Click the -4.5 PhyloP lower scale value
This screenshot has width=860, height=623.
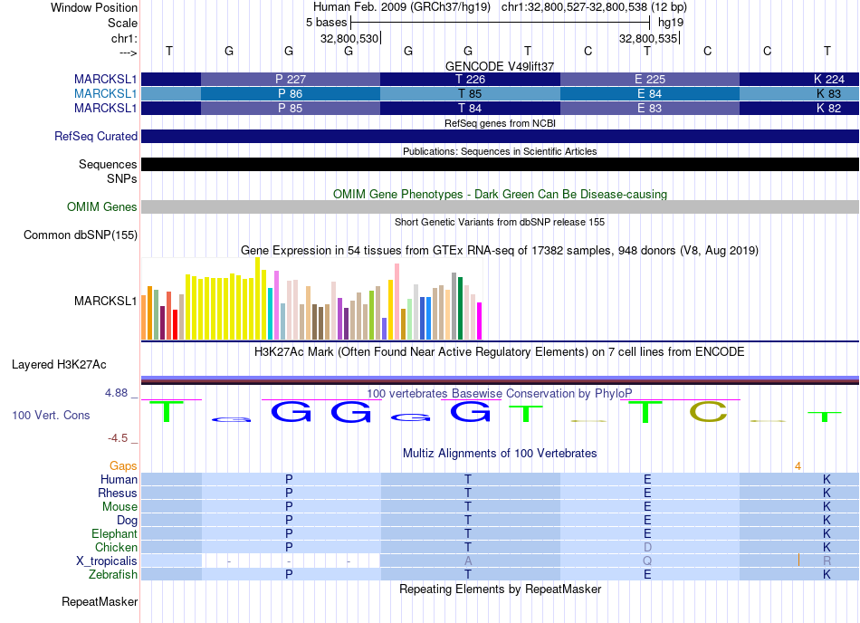tap(118, 437)
